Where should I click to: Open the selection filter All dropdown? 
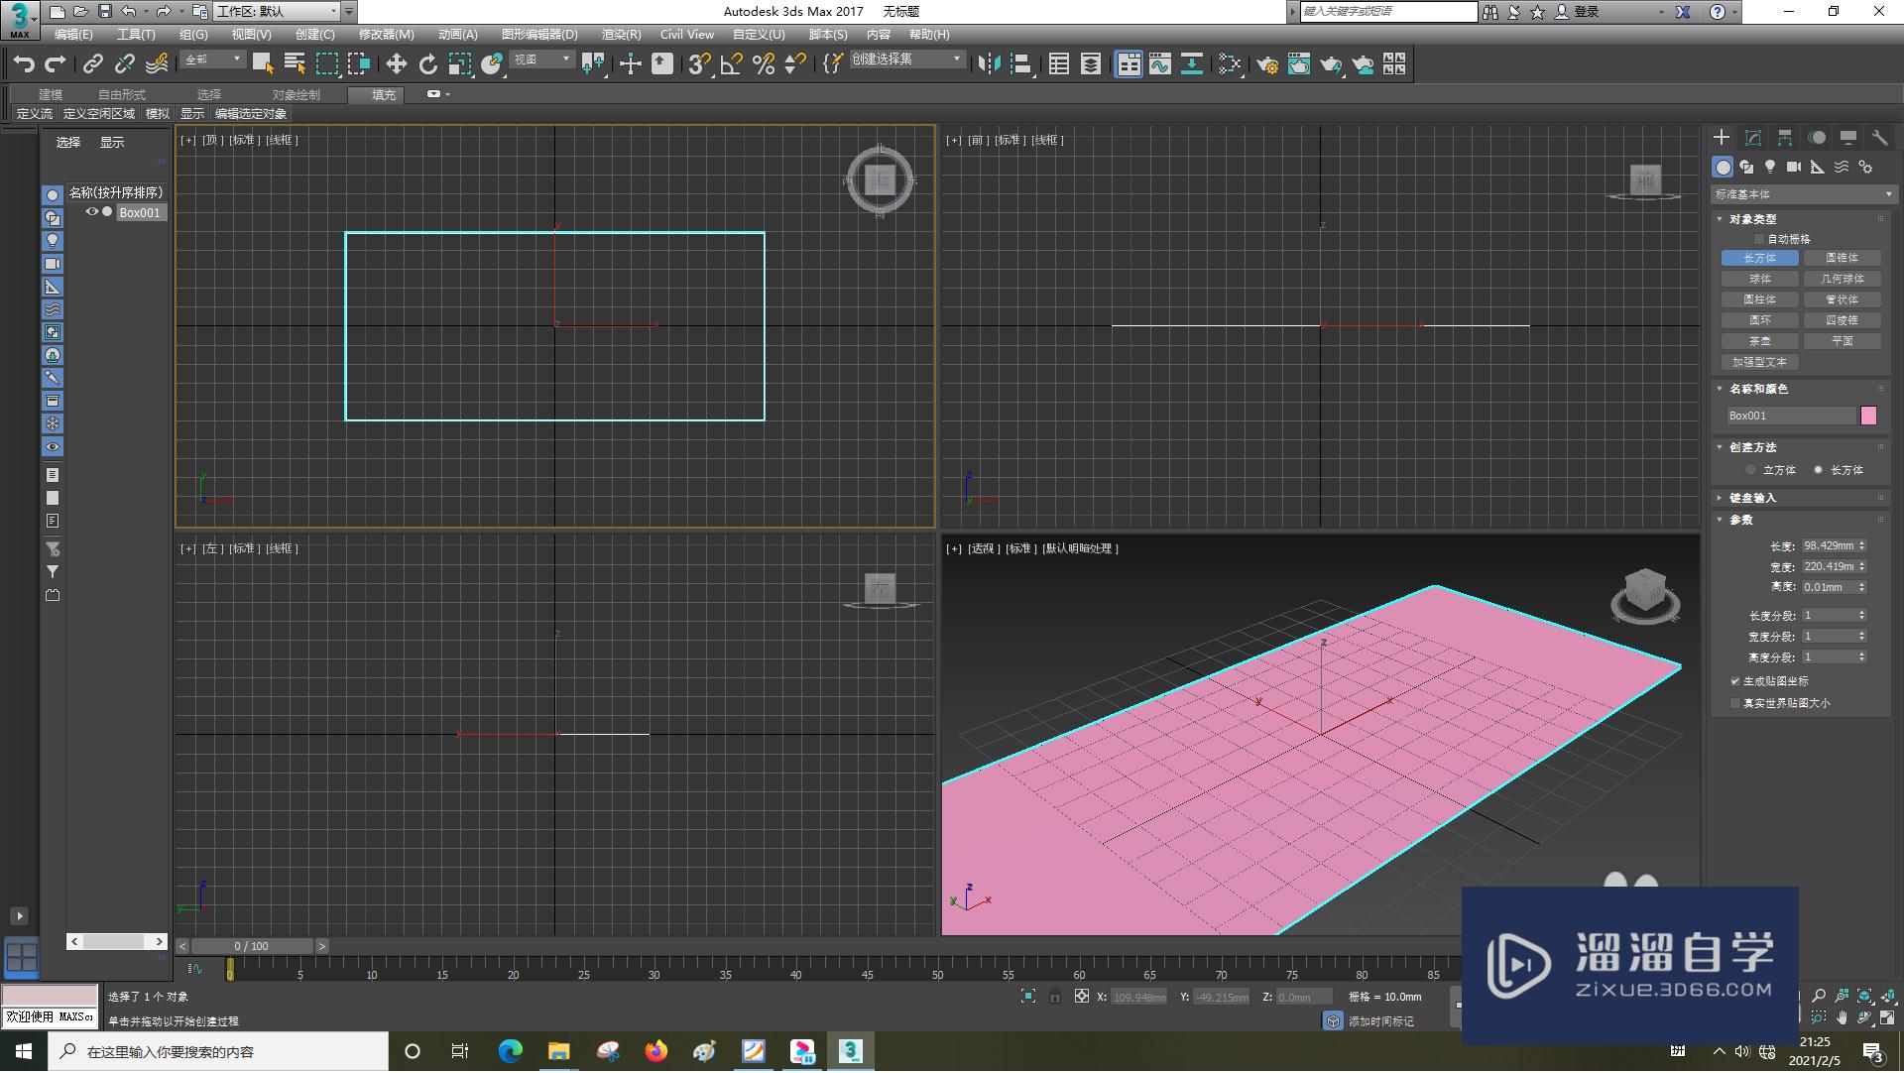point(213,60)
